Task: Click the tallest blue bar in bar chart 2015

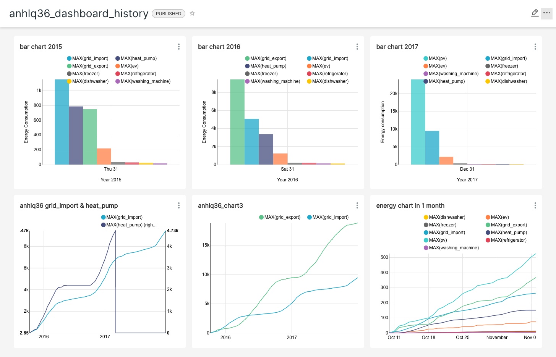Action: pos(62,122)
